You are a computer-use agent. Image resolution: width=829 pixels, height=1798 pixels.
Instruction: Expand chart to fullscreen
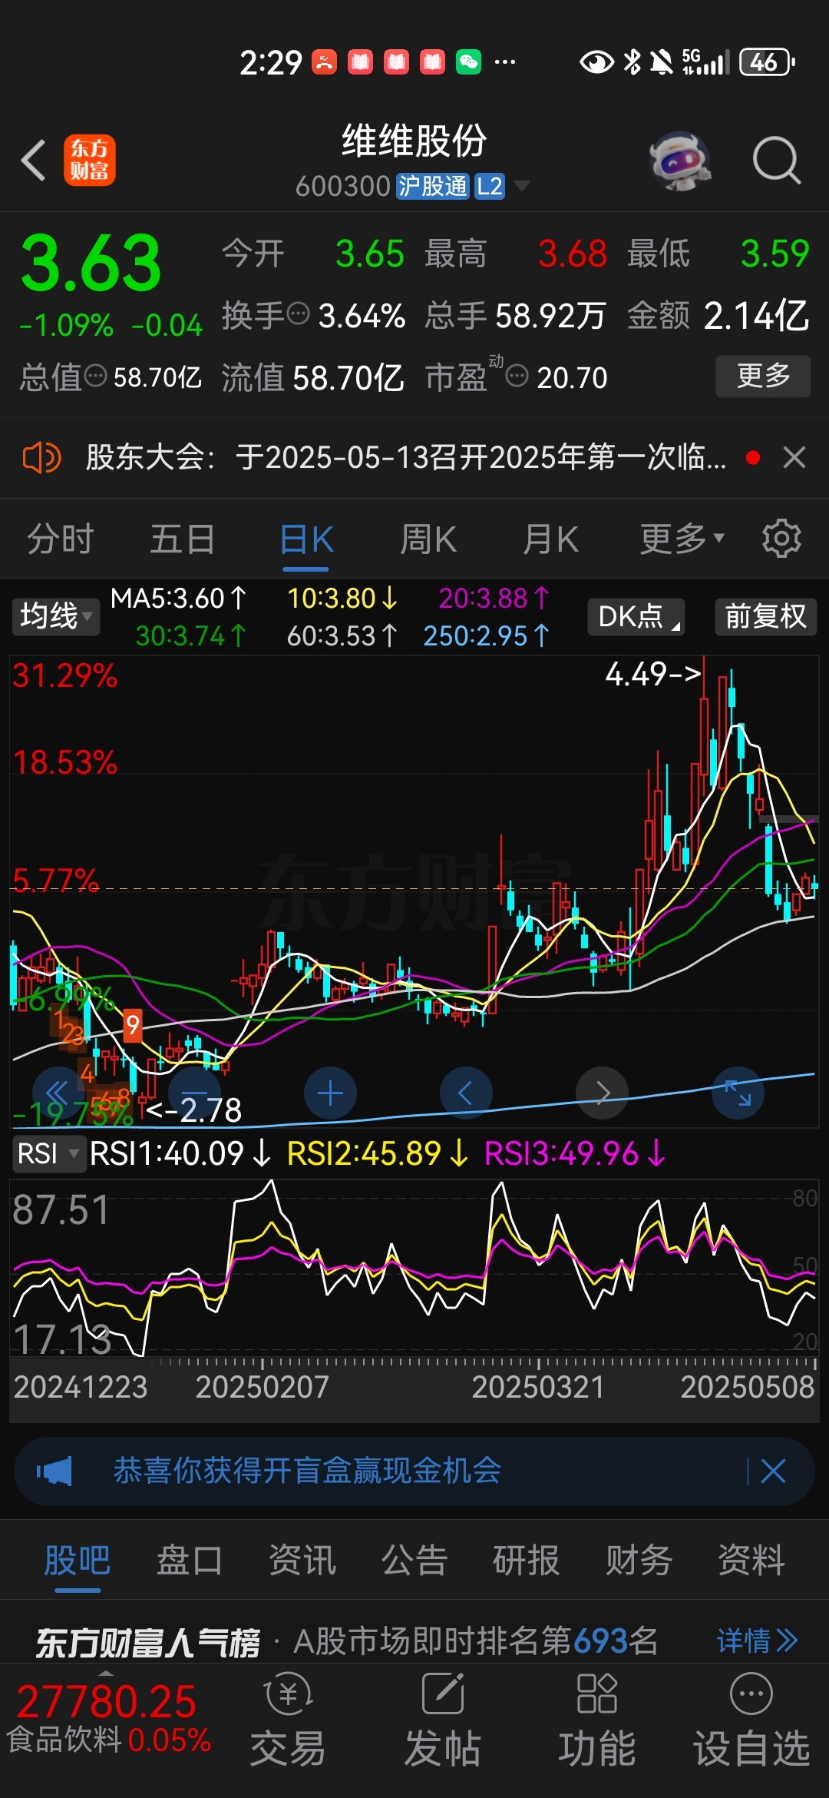pos(738,1093)
